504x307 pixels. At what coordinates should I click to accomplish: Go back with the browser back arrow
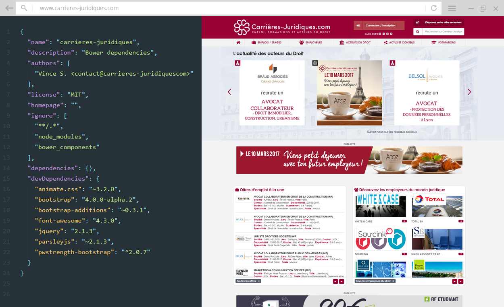[9, 8]
